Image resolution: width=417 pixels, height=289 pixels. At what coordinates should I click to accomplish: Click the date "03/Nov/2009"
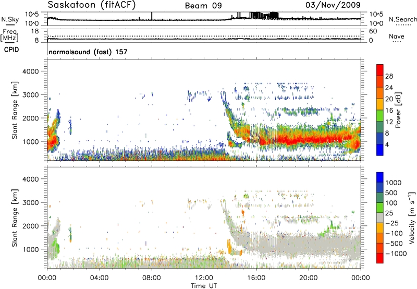(x=333, y=5)
